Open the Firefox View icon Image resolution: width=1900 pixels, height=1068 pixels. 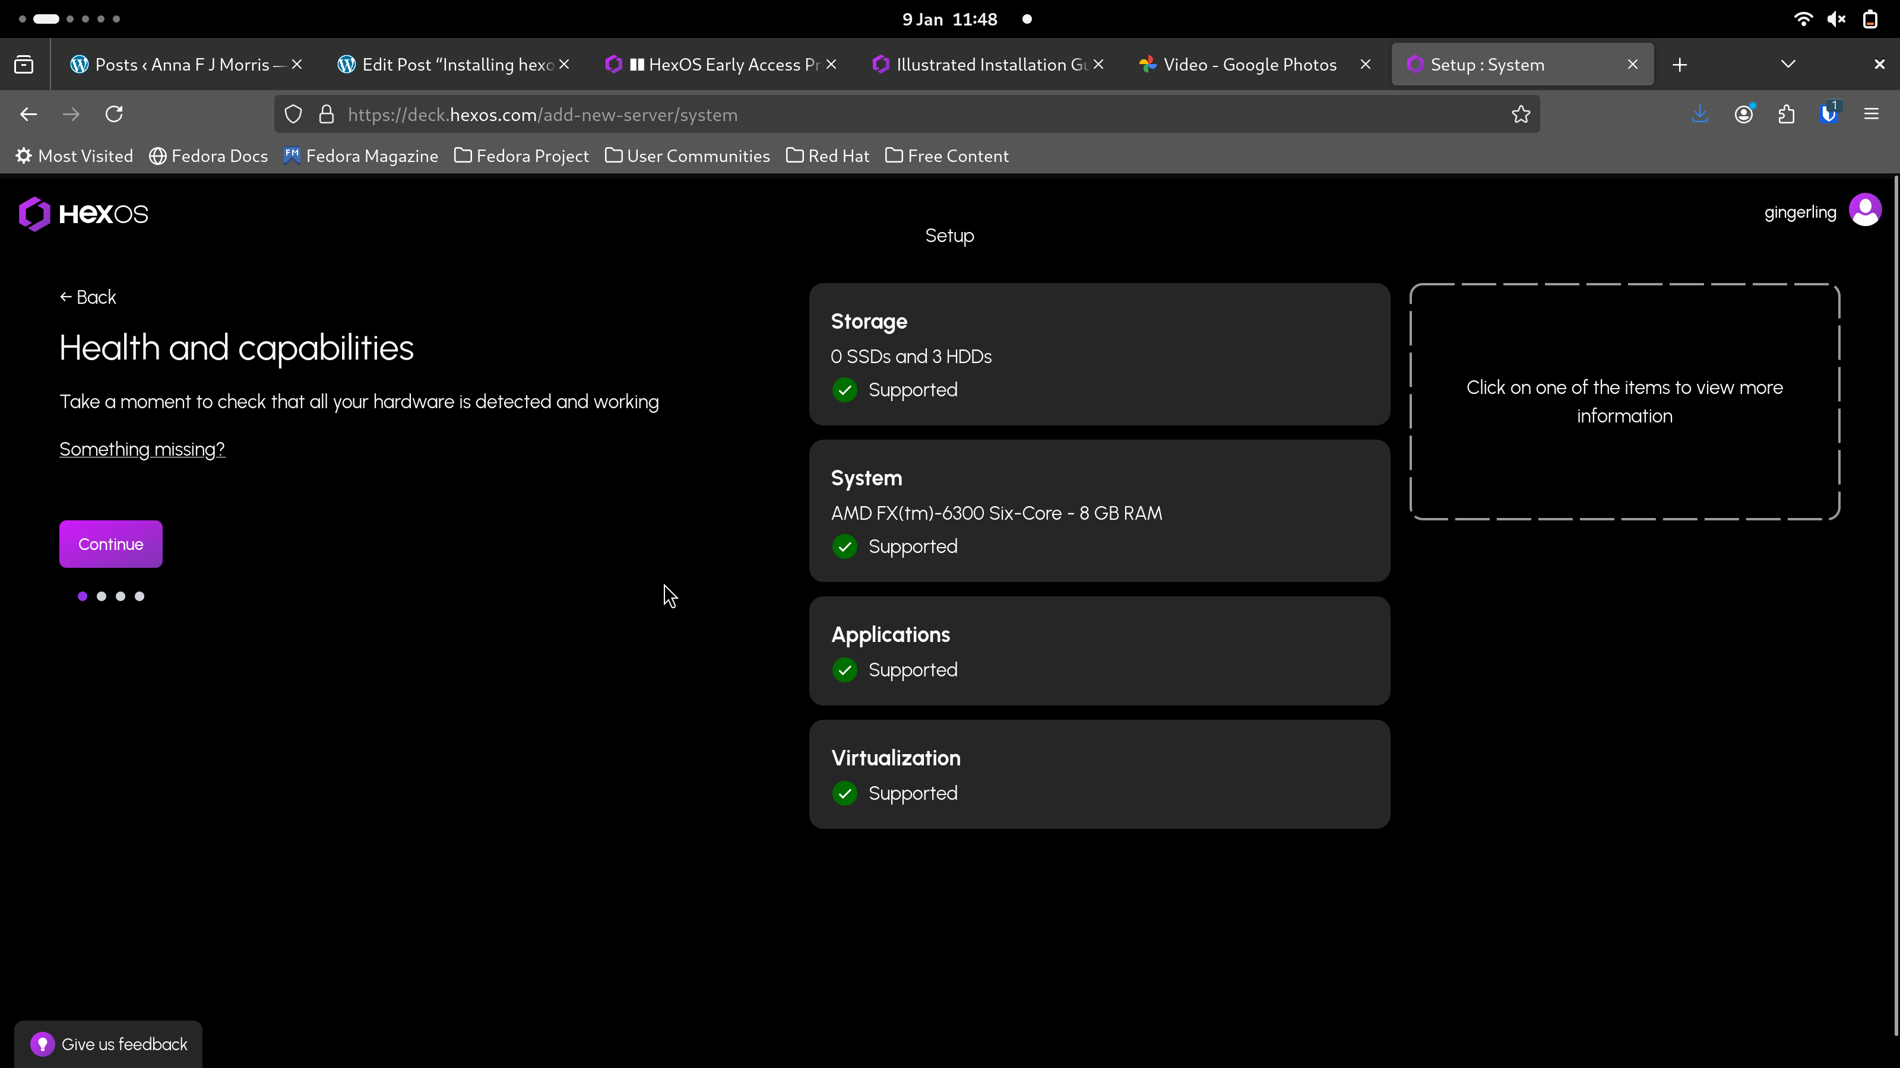tap(24, 65)
